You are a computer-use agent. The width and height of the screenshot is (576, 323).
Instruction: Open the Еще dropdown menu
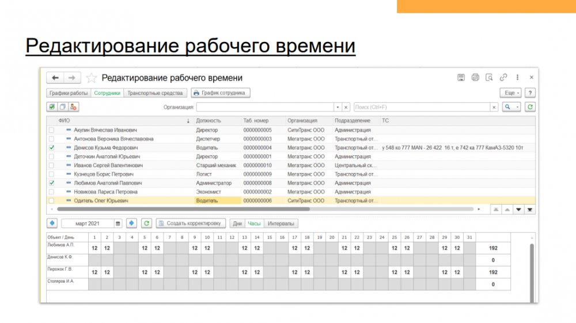click(x=510, y=93)
